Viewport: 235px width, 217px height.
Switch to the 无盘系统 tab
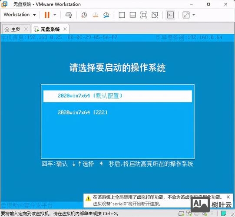[50, 29]
